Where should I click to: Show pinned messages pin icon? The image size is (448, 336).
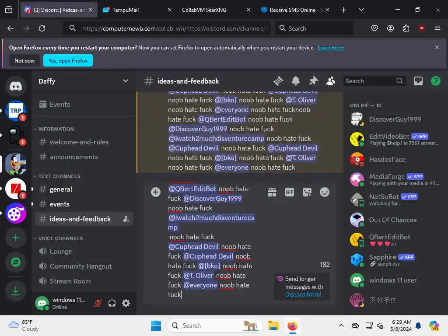point(313,81)
